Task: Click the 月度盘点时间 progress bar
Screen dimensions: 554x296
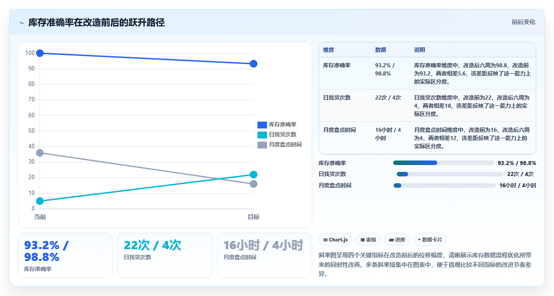Action: pyautogui.click(x=444, y=186)
